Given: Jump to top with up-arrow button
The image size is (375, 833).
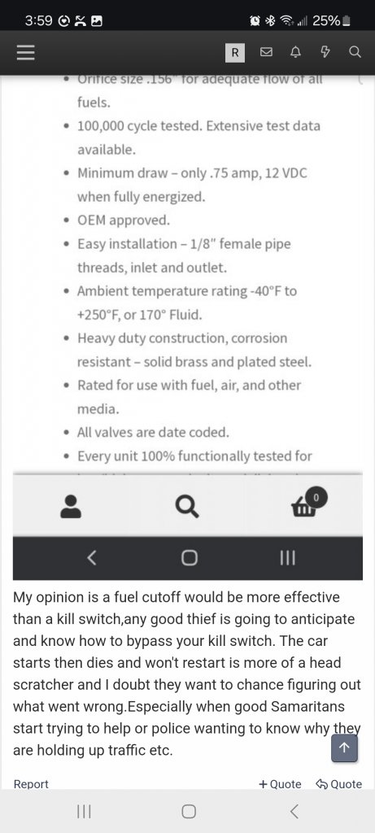Looking at the screenshot, I should [344, 748].
